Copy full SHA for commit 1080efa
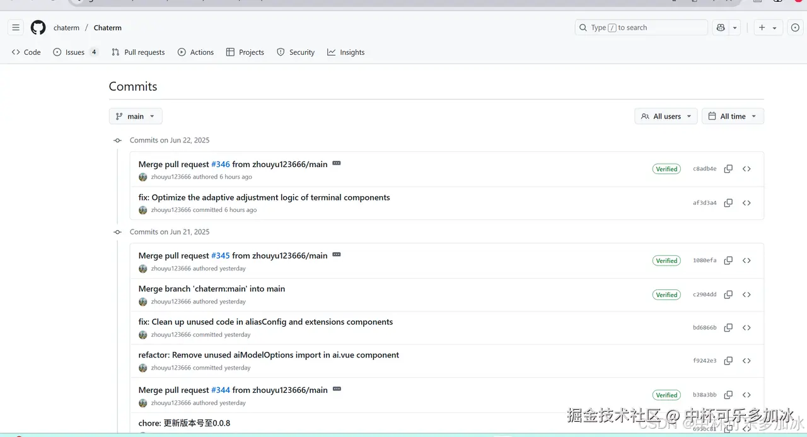This screenshot has width=807, height=437. click(x=728, y=260)
